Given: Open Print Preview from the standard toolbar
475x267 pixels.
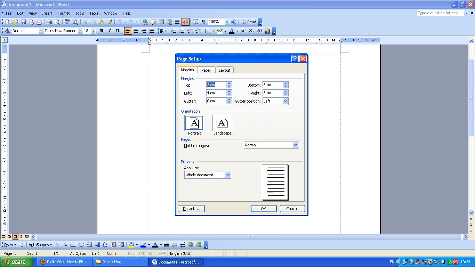Looking at the screenshot, I should coord(57,22).
